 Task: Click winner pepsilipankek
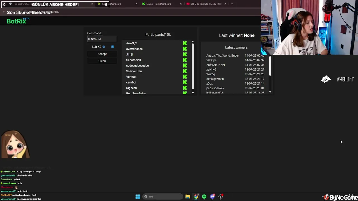pos(215,88)
